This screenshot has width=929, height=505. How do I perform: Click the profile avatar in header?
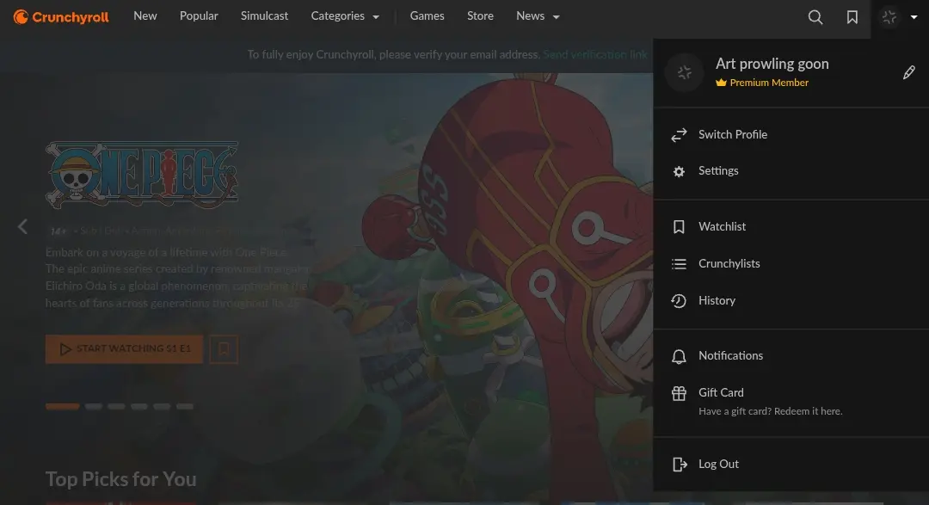pos(889,17)
